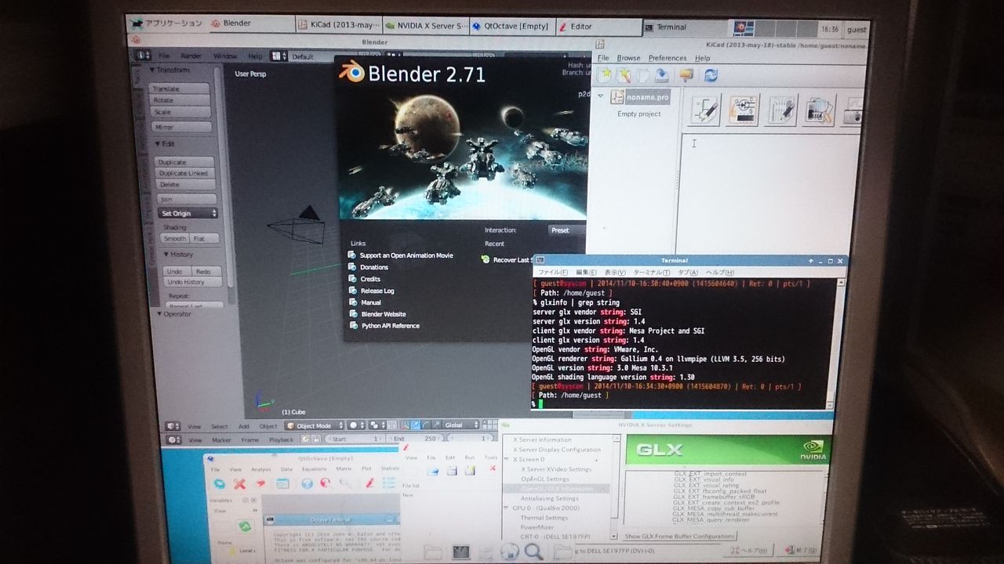
Task: Click the Undo History button in Blender
Action: point(193,282)
